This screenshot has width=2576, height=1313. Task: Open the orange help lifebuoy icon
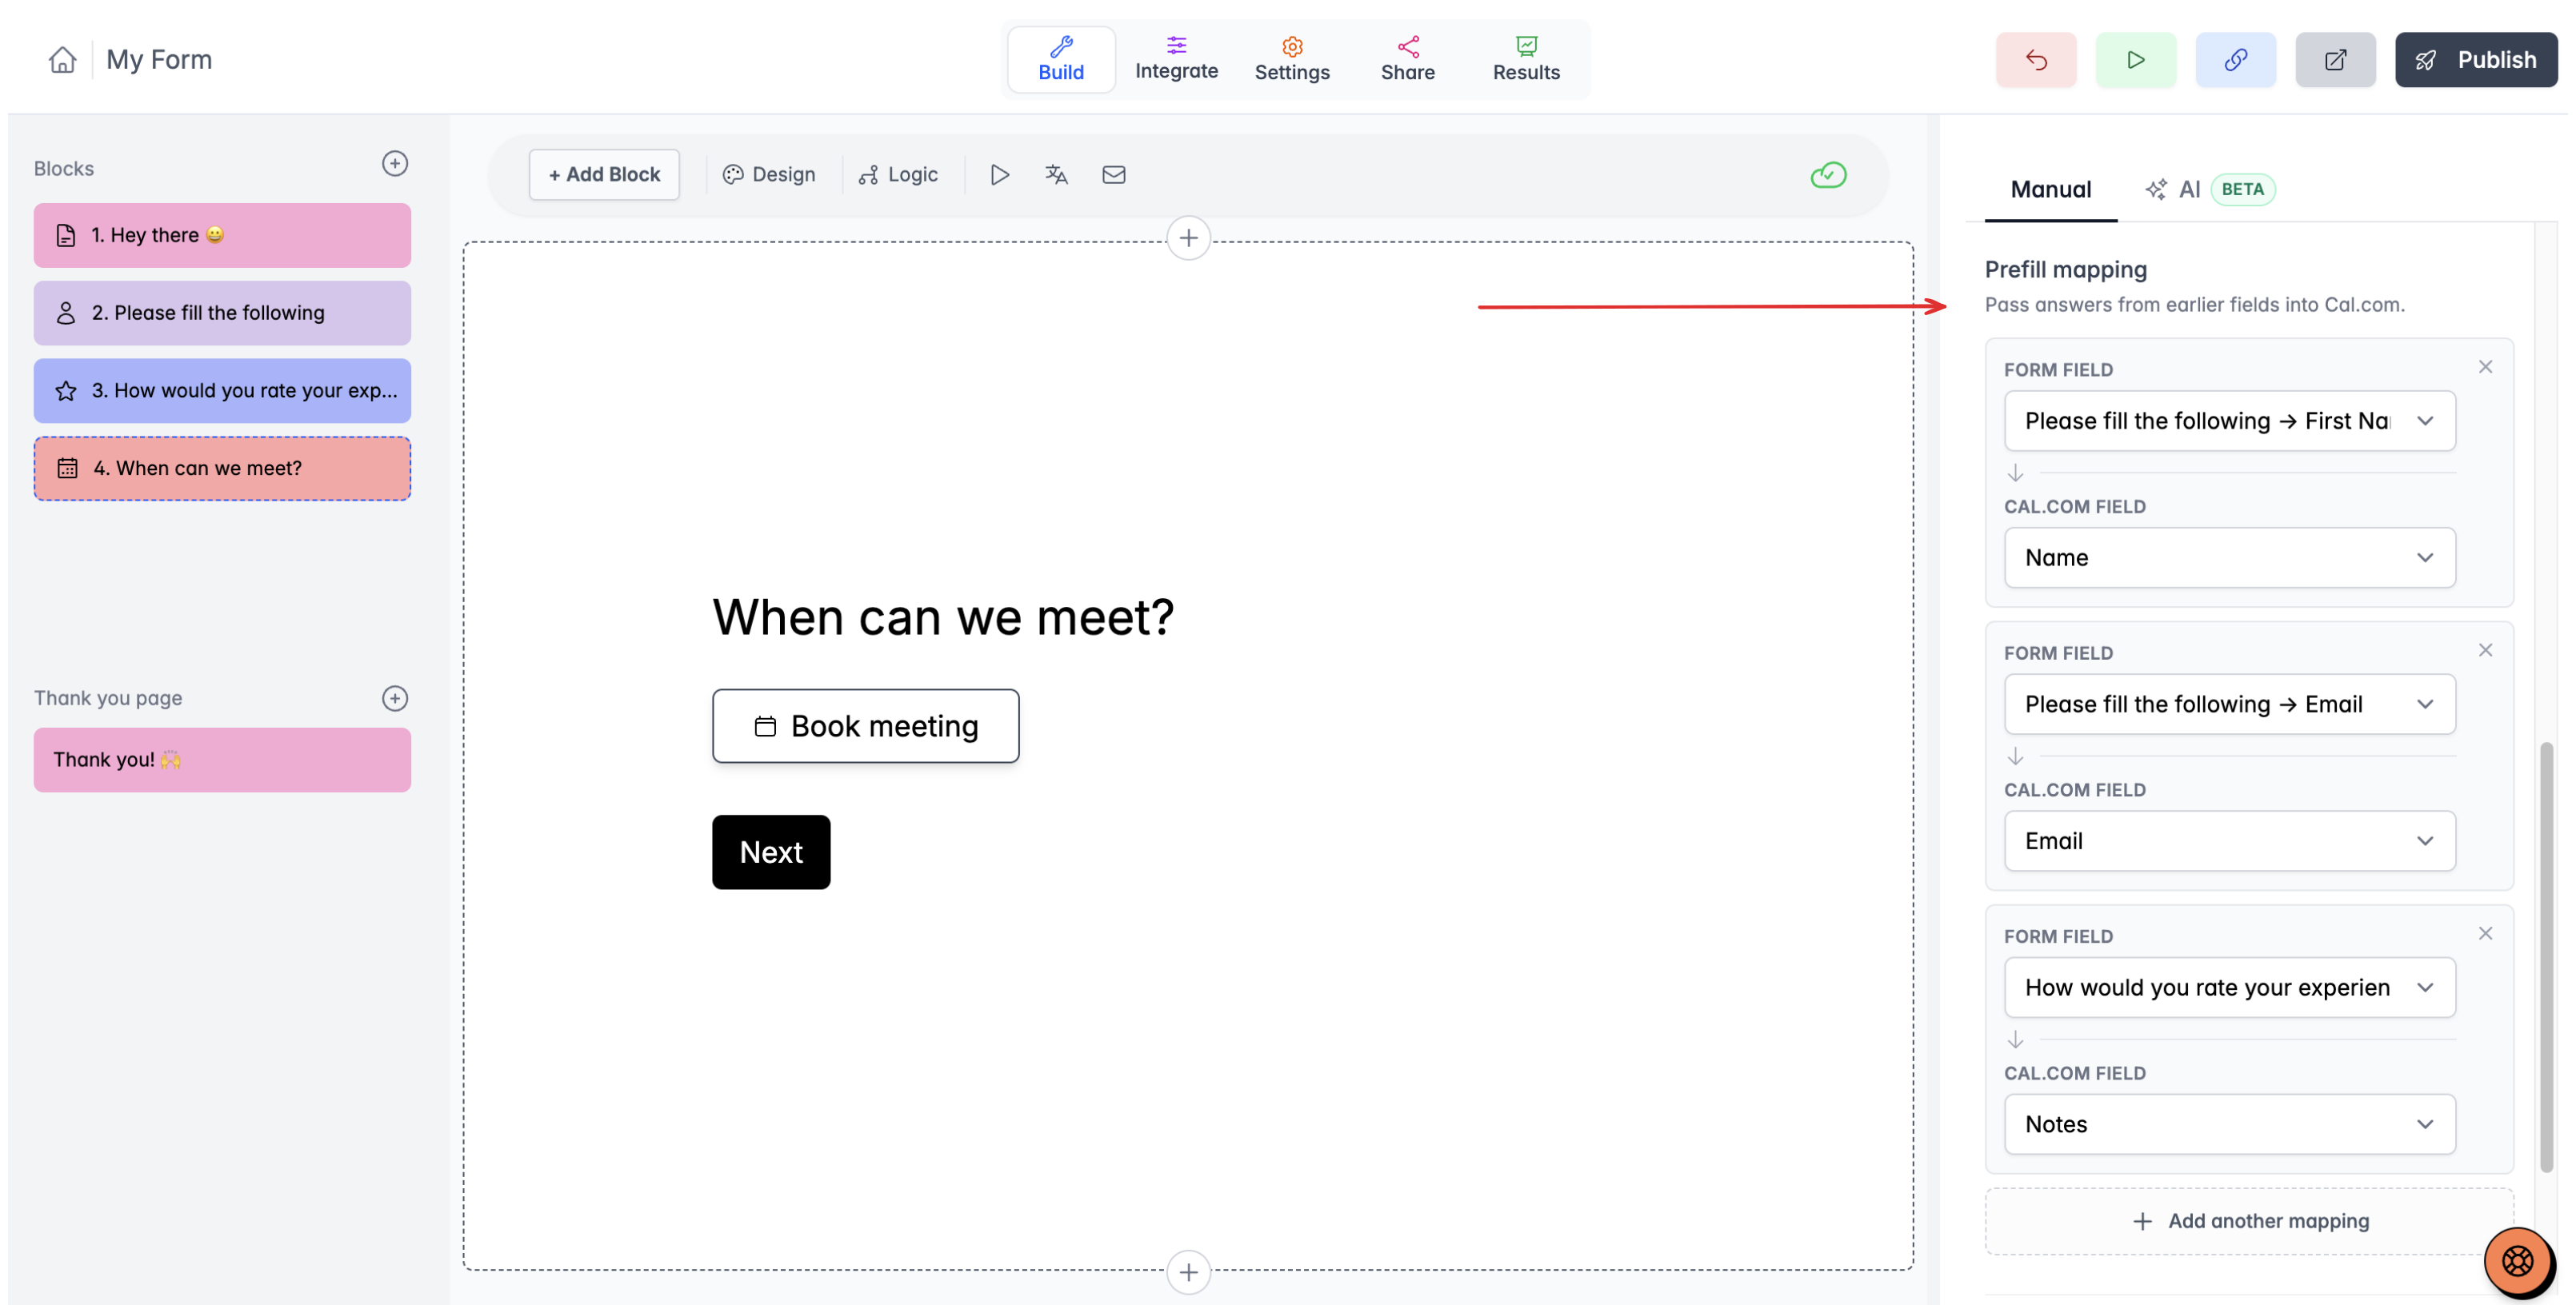click(2516, 1261)
